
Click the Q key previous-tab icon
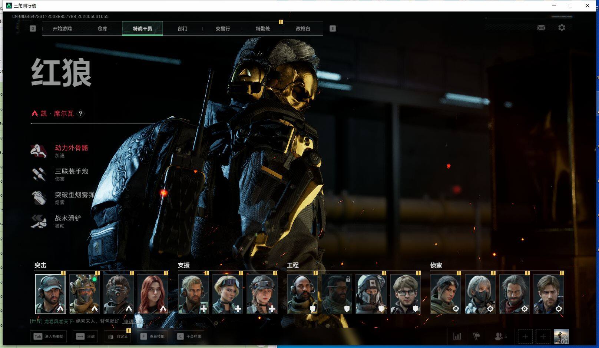(33, 29)
